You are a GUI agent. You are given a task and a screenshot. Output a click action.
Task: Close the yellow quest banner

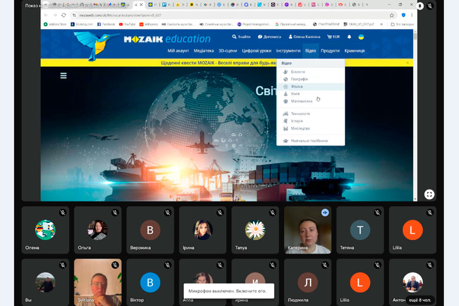[407, 63]
